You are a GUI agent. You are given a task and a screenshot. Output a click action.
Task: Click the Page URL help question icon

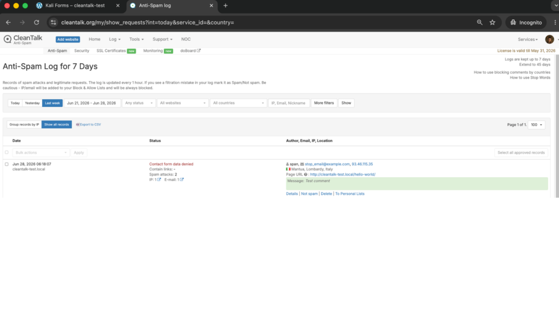306,174
